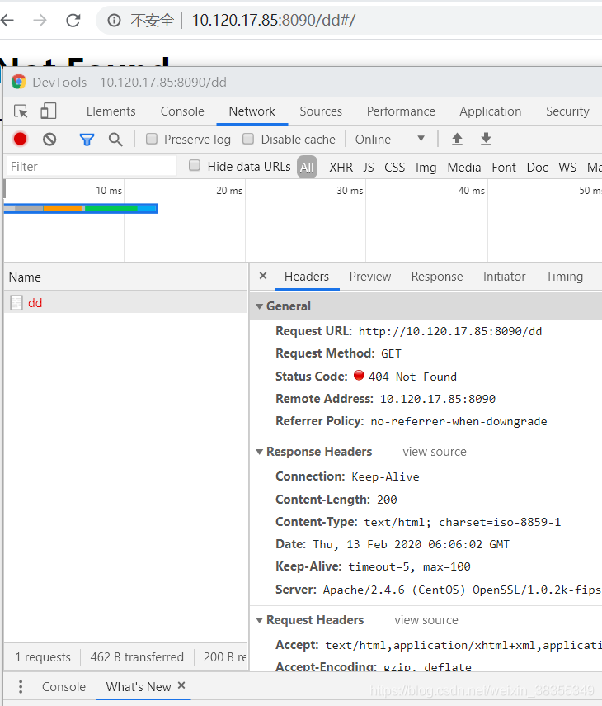The width and height of the screenshot is (602, 706).
Task: Click the browser forward arrow
Action: 40,21
